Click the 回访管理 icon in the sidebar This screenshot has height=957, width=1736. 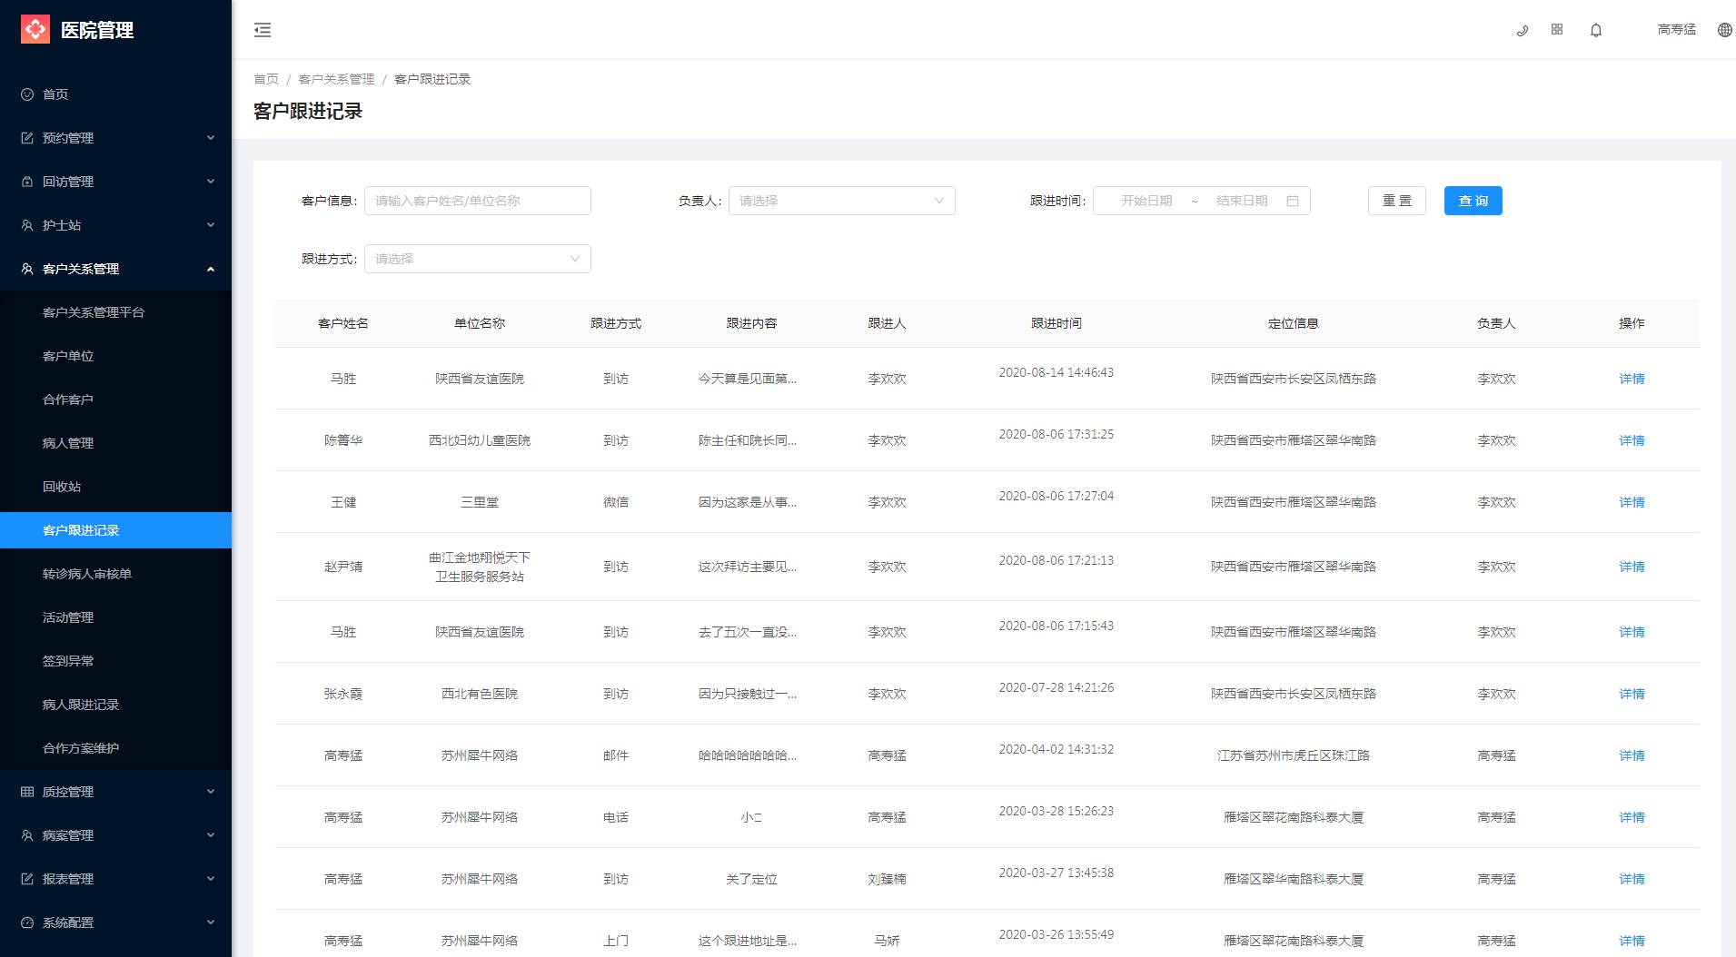(x=27, y=182)
